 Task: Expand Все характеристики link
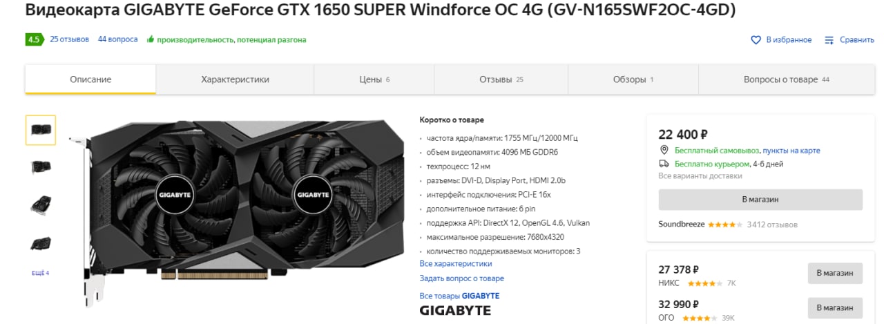coord(456,263)
